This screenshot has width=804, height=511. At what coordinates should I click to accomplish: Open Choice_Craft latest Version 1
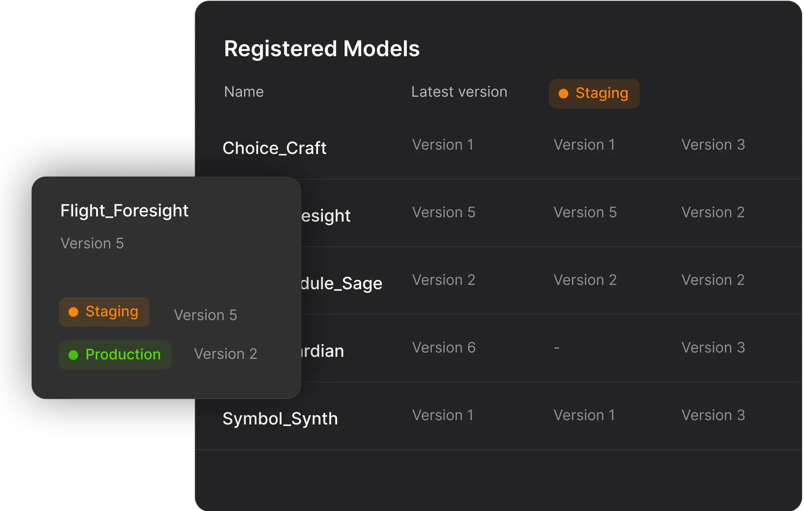coord(443,145)
